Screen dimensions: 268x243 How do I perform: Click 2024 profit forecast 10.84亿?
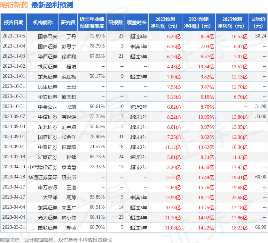coord(206,67)
